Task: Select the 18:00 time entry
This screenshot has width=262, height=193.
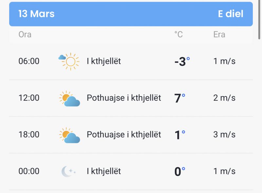Action: pos(29,134)
